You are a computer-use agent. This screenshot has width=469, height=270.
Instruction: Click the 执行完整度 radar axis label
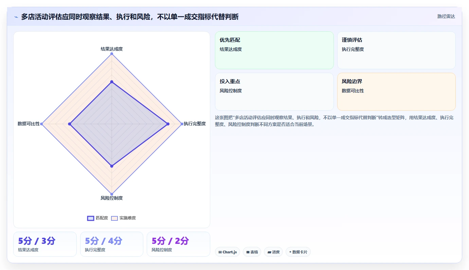coord(195,124)
